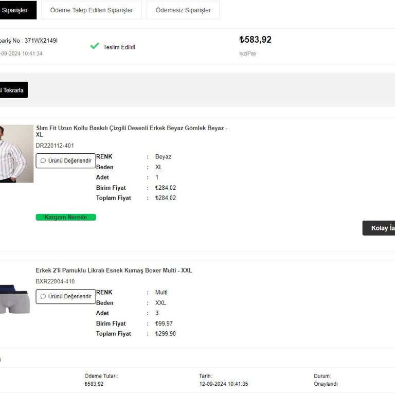Switch to the Siparişler tab
Viewport: 395px width, 395px height.
(x=15, y=10)
